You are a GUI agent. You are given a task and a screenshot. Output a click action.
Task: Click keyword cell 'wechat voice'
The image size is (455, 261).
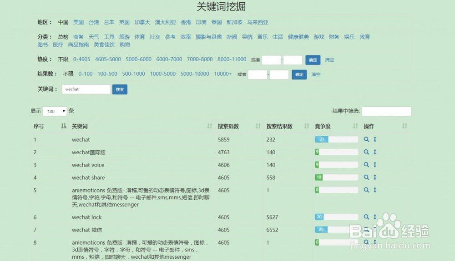pyautogui.click(x=88, y=165)
